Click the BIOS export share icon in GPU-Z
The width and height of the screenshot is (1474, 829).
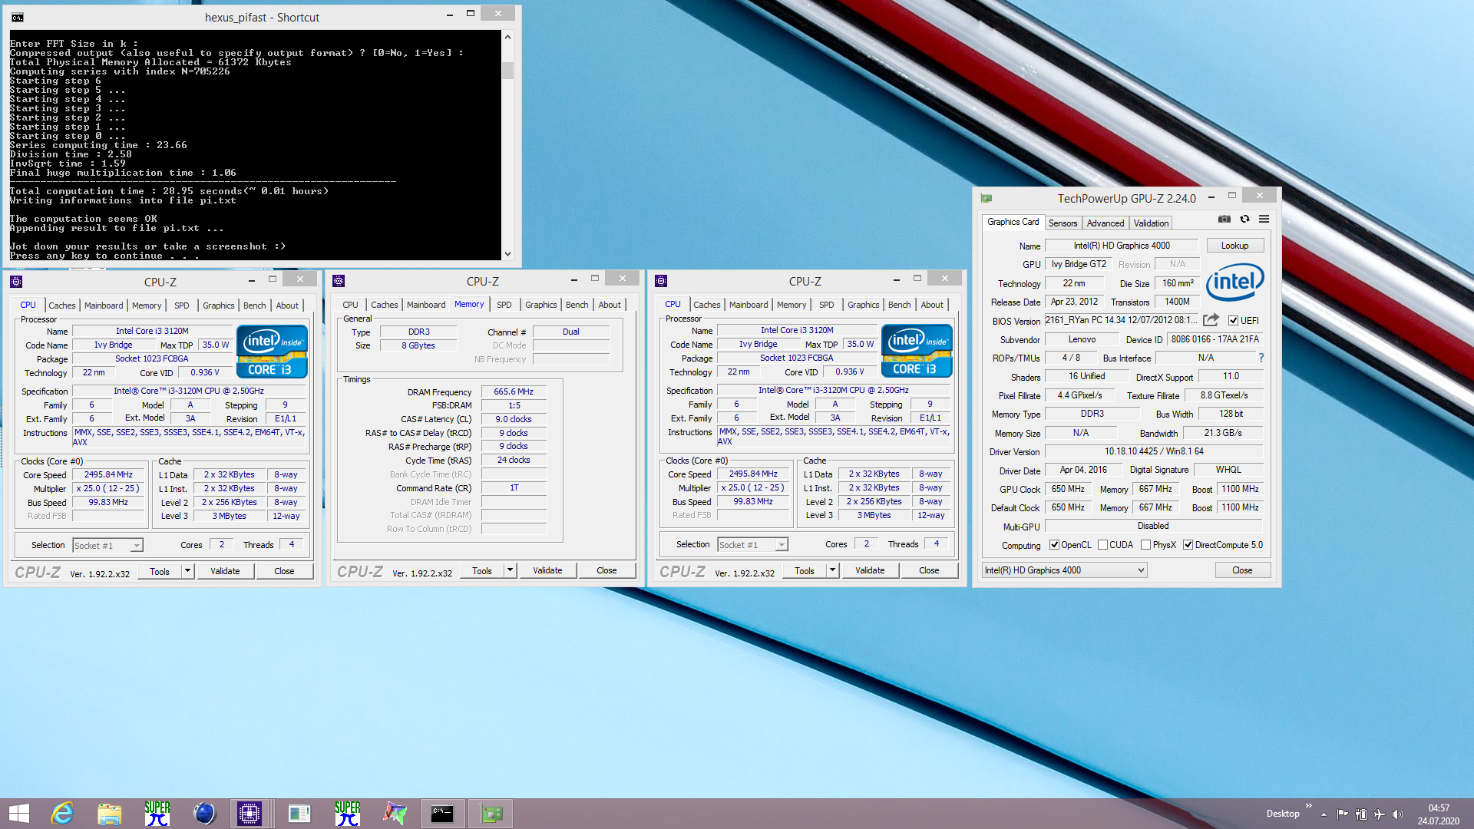tap(1211, 320)
